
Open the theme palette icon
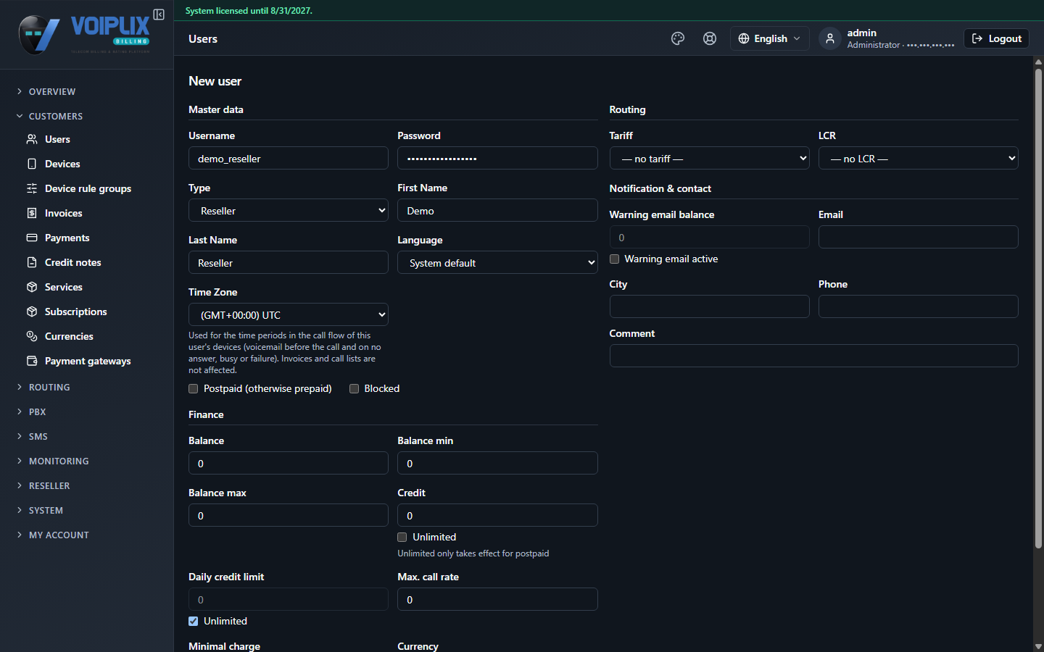click(678, 38)
